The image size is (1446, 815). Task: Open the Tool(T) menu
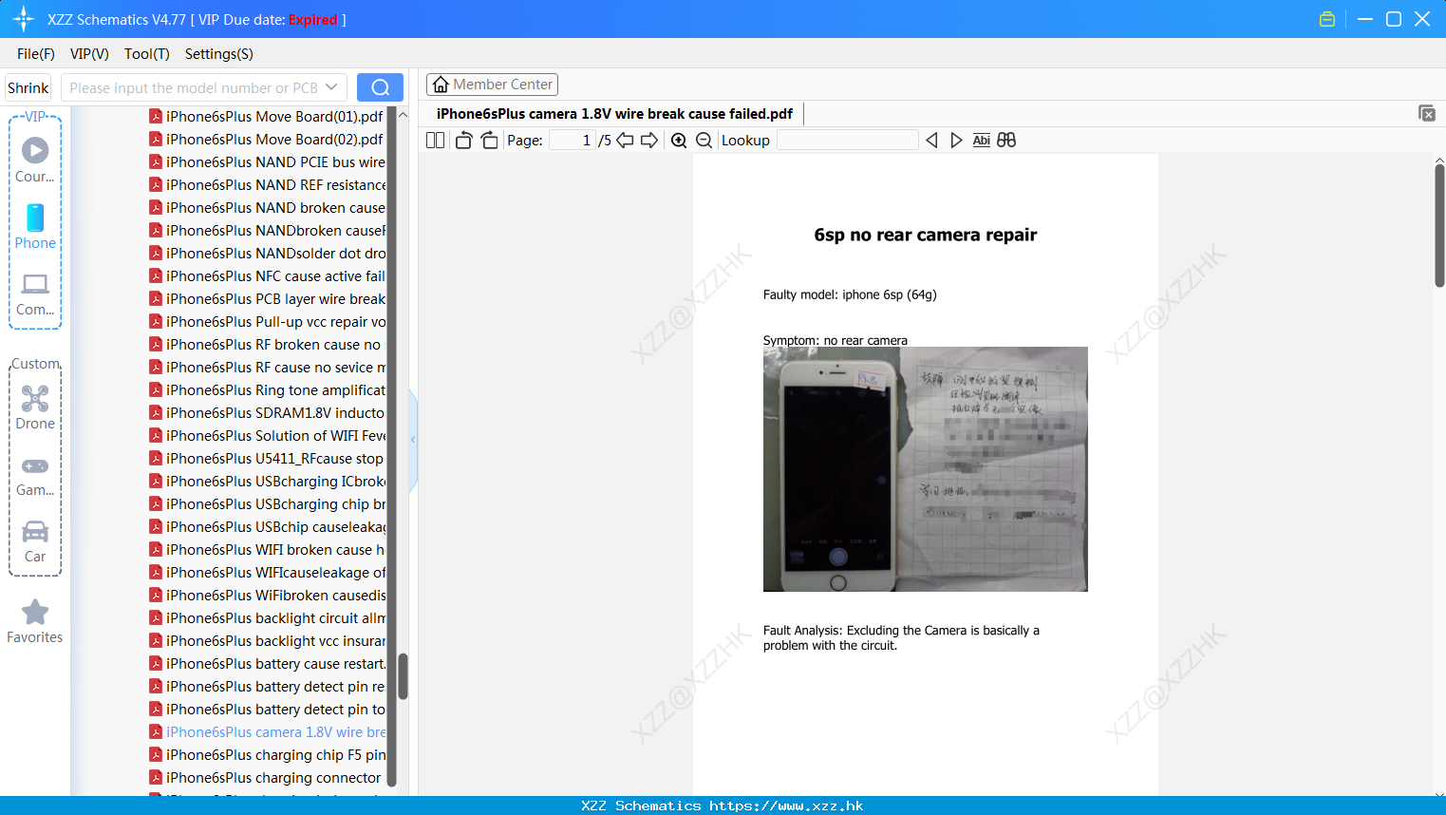click(147, 54)
